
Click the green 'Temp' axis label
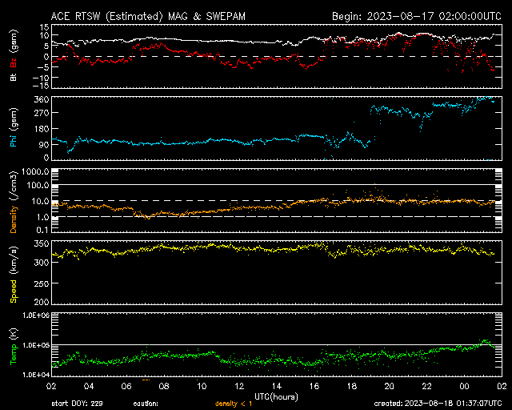pyautogui.click(x=14, y=353)
